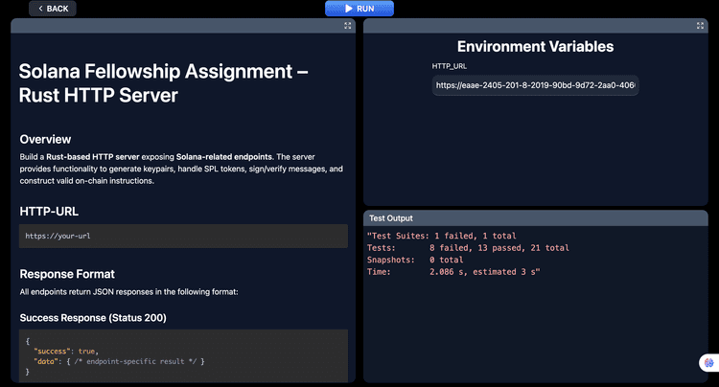Viewport: 719px width, 387px height.
Task: Click the back chevron arrow icon
Action: click(x=39, y=9)
